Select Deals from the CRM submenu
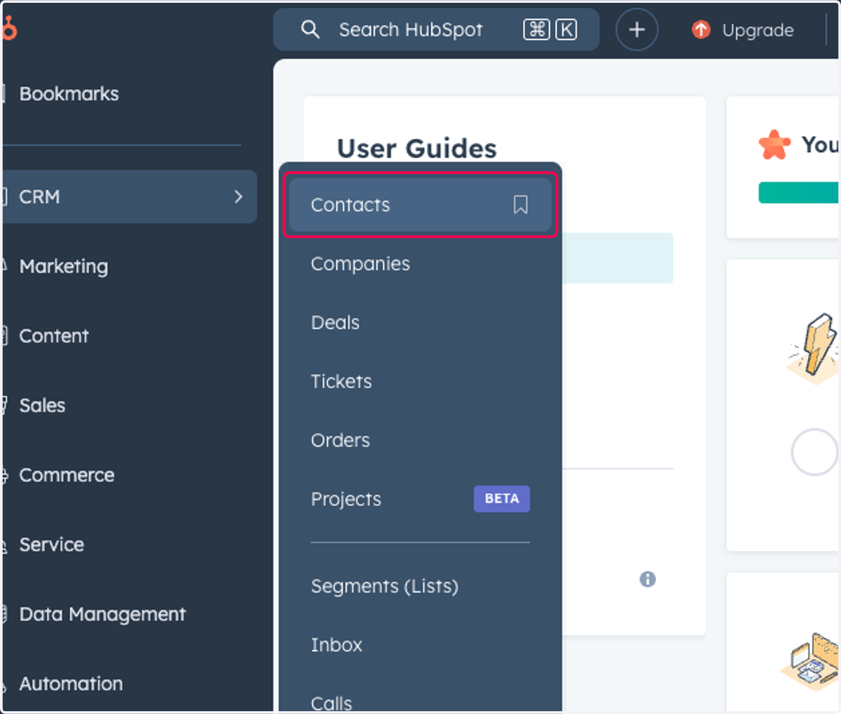This screenshot has width=841, height=714. pos(335,323)
